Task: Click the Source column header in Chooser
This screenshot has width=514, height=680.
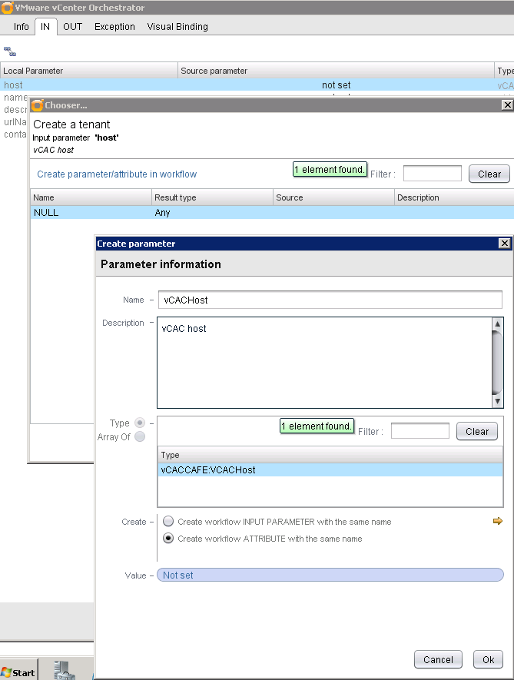Action: (x=333, y=197)
